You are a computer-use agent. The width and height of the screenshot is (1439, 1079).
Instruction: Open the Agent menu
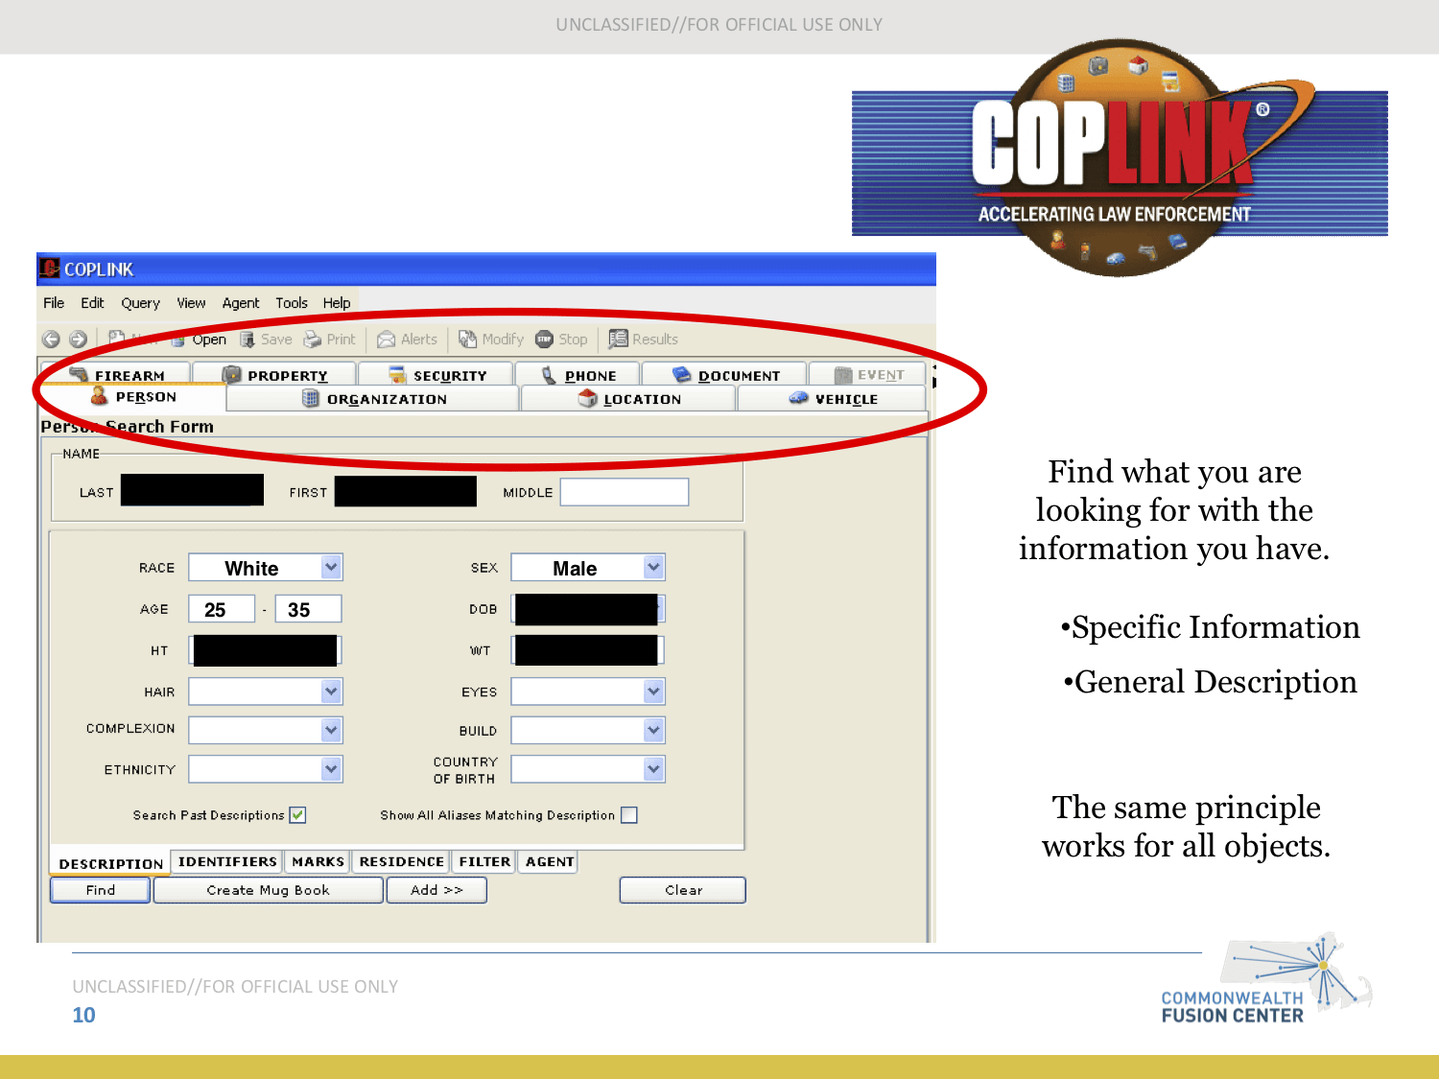[241, 303]
